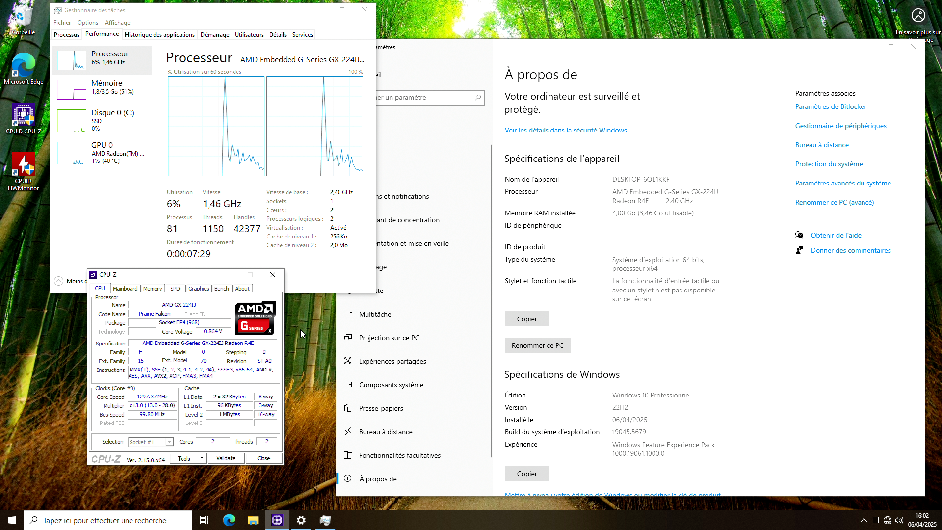Select Processeur graph in Task Manager sidebar
Screen dimensions: 942x530
[102, 60]
